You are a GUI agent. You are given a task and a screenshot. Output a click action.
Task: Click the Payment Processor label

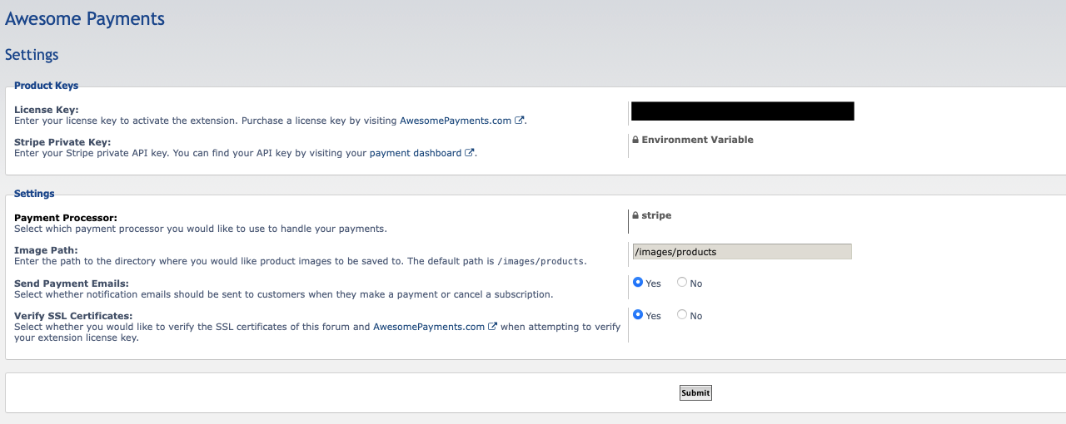[x=66, y=218]
